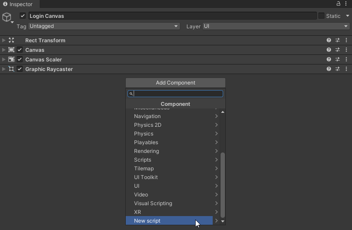Click the Add Component button
Screen dimensions: 352x230
click(176, 83)
